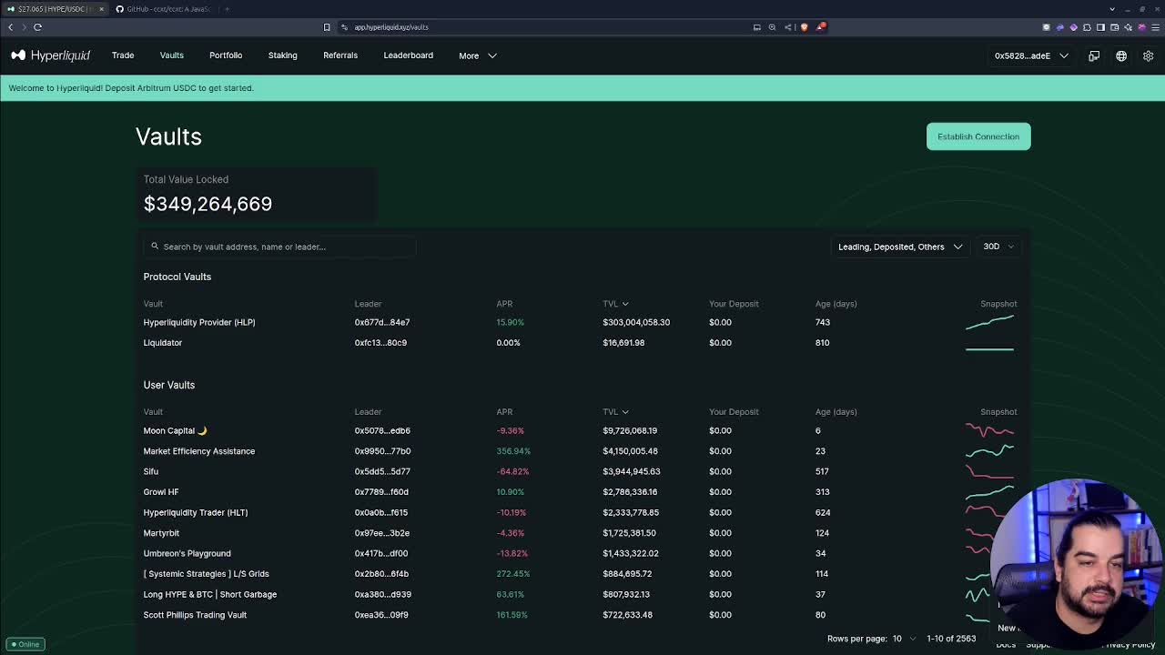
Task: Click the magnifying glass in the vault search bar
Action: (x=156, y=247)
